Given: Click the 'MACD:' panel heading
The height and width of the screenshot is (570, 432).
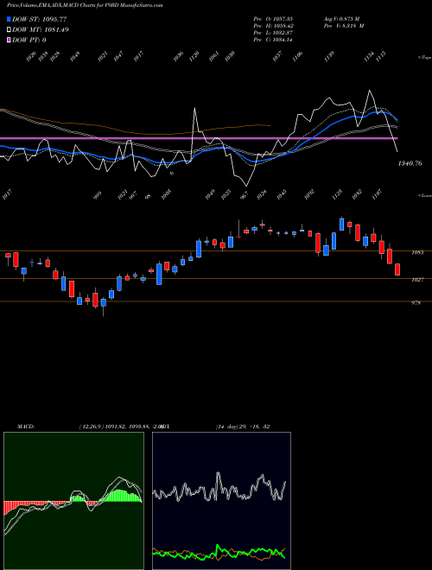Looking at the screenshot, I should tap(25, 427).
